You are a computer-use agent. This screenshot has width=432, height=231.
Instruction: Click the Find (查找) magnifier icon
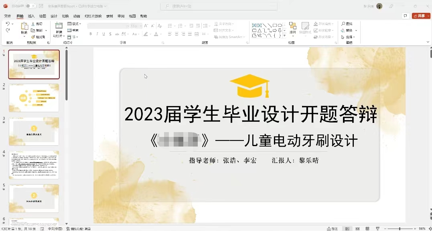(343, 24)
